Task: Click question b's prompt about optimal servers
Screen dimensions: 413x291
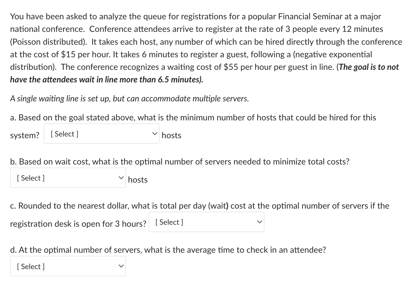Action: click(180, 161)
